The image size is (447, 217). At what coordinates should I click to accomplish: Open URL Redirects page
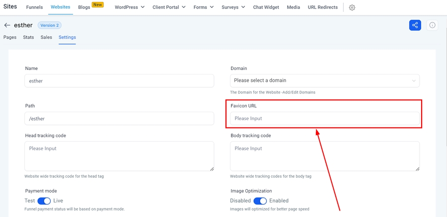tap(322, 7)
